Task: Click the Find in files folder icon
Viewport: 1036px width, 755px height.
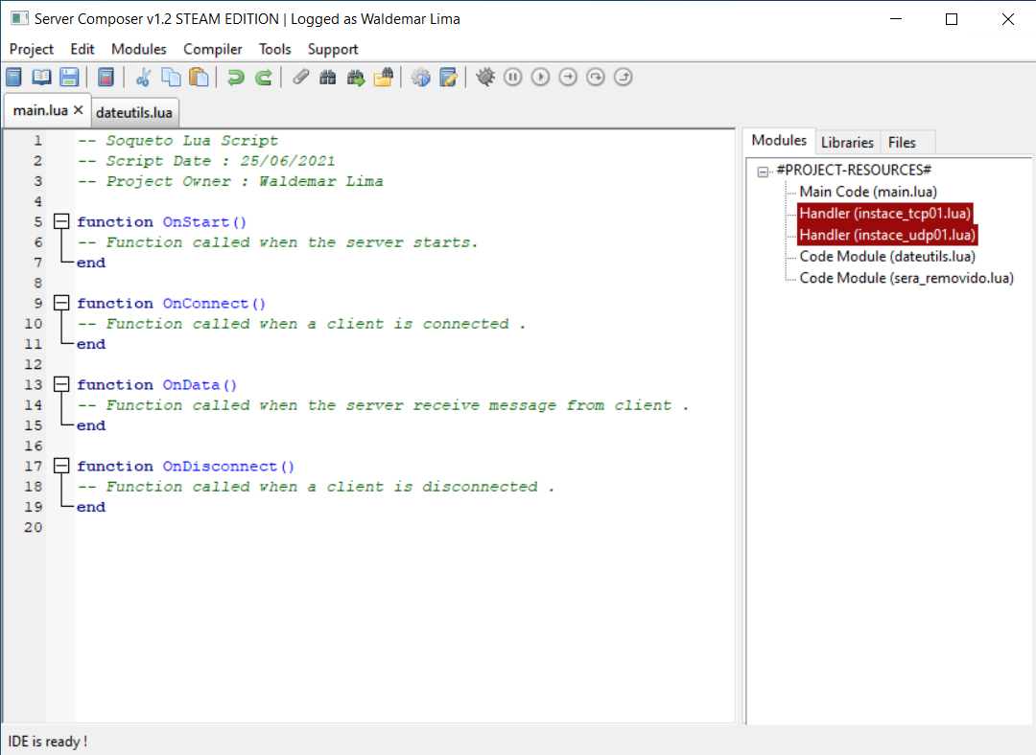Action: pyautogui.click(x=383, y=78)
